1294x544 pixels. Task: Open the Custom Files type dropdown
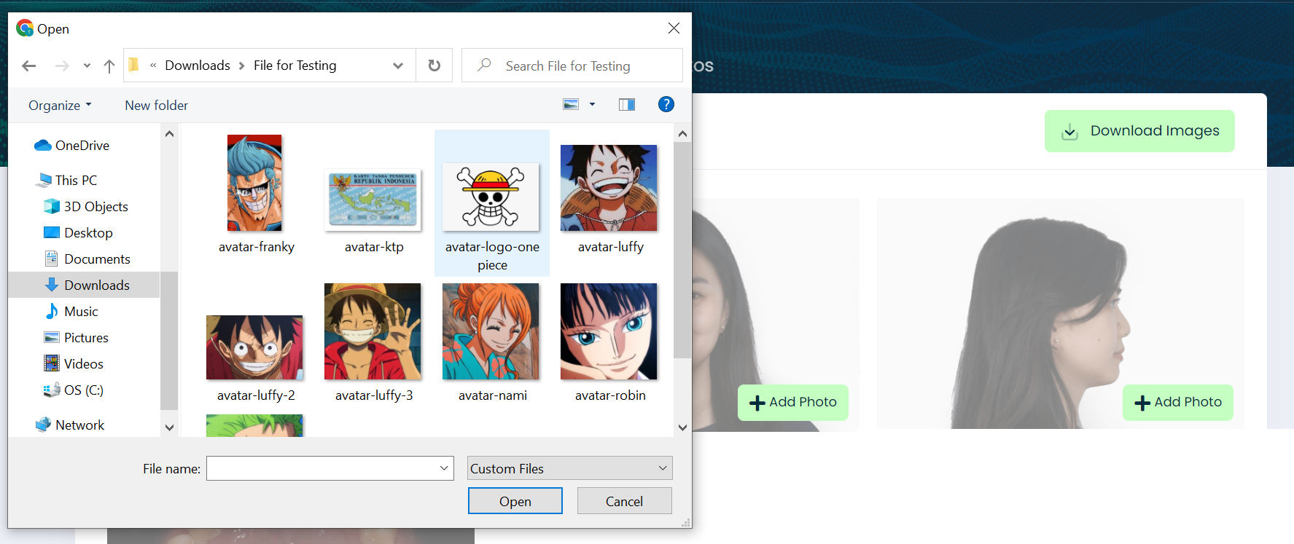[x=569, y=468]
